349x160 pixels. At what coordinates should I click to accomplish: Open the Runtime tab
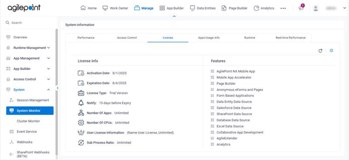tap(249, 38)
